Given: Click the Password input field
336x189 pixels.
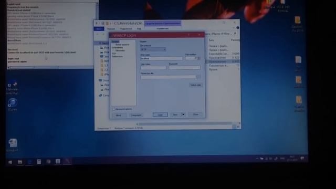Looking at the screenshot, I should pos(184,68).
